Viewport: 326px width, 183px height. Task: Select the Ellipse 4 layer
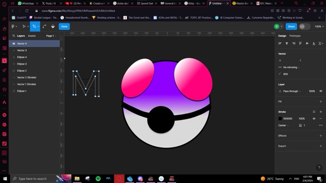click(x=34, y=57)
